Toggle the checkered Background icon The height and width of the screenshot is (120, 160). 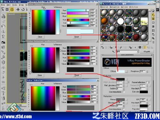[x=153, y=19]
